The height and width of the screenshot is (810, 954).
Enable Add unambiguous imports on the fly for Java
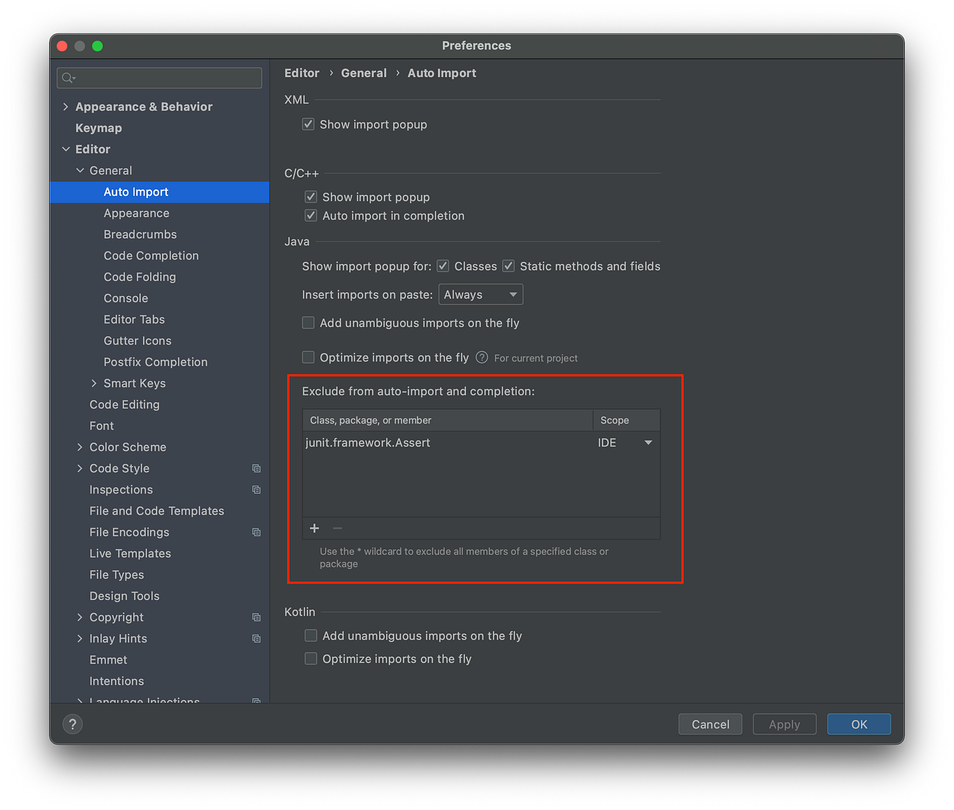[308, 322]
